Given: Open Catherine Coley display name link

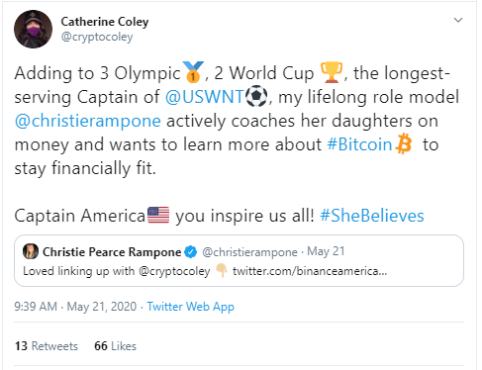Looking at the screenshot, I should [x=105, y=22].
